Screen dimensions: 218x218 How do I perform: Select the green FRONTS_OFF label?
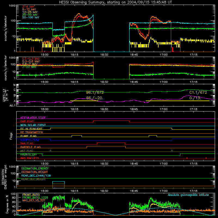pyautogui.click(x=29, y=155)
